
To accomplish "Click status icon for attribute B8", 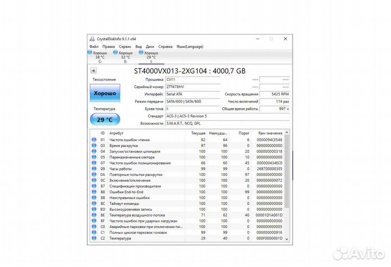I will (x=94, y=192).
